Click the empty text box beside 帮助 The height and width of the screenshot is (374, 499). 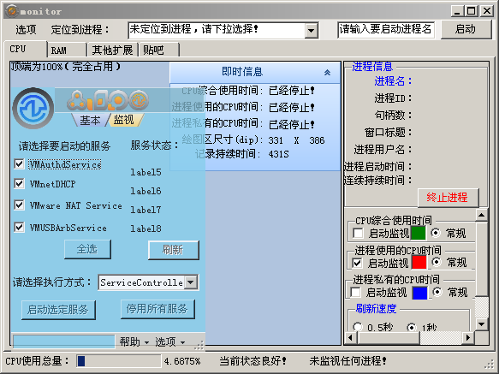[x=63, y=341]
